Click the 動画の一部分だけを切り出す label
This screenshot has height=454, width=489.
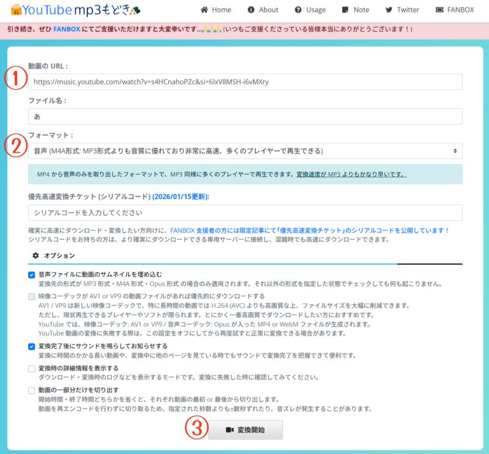click(x=78, y=390)
